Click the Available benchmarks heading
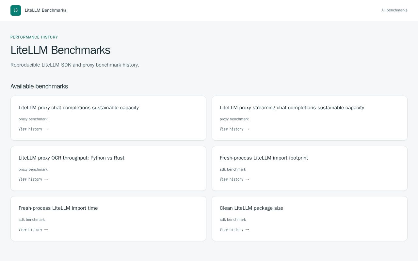418x261 pixels. (x=39, y=86)
